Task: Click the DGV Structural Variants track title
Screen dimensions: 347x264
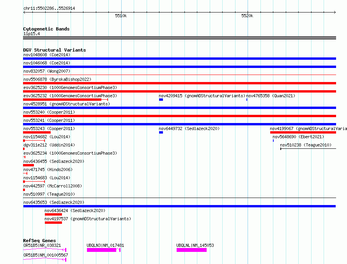Action: tap(55, 50)
